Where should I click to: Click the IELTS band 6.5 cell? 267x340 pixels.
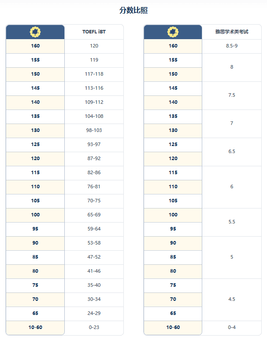232,151
